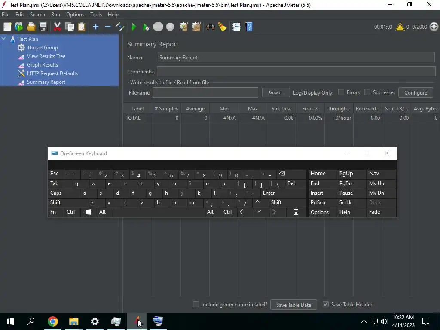Click the Fade key on On-Screen Keyboard

[x=382, y=212]
